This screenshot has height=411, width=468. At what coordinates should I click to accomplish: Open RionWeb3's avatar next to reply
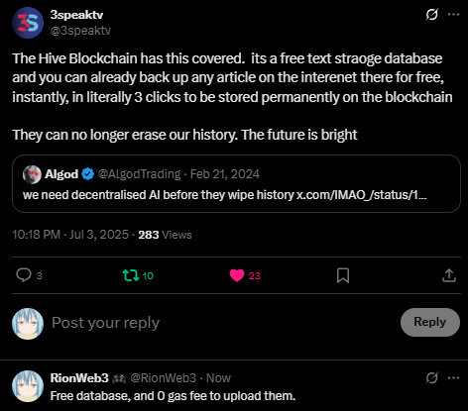[x=28, y=386]
